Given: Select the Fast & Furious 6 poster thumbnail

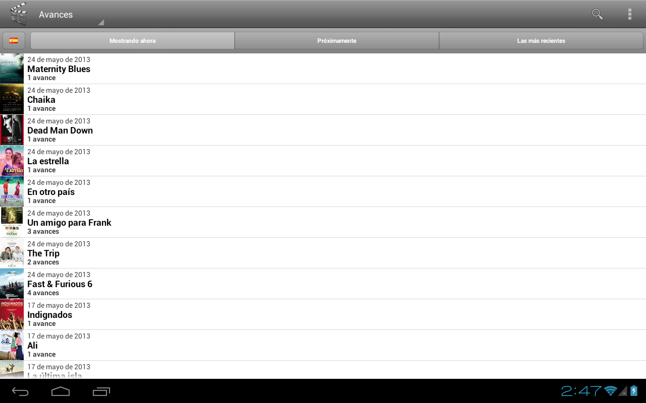Looking at the screenshot, I should 12,284.
